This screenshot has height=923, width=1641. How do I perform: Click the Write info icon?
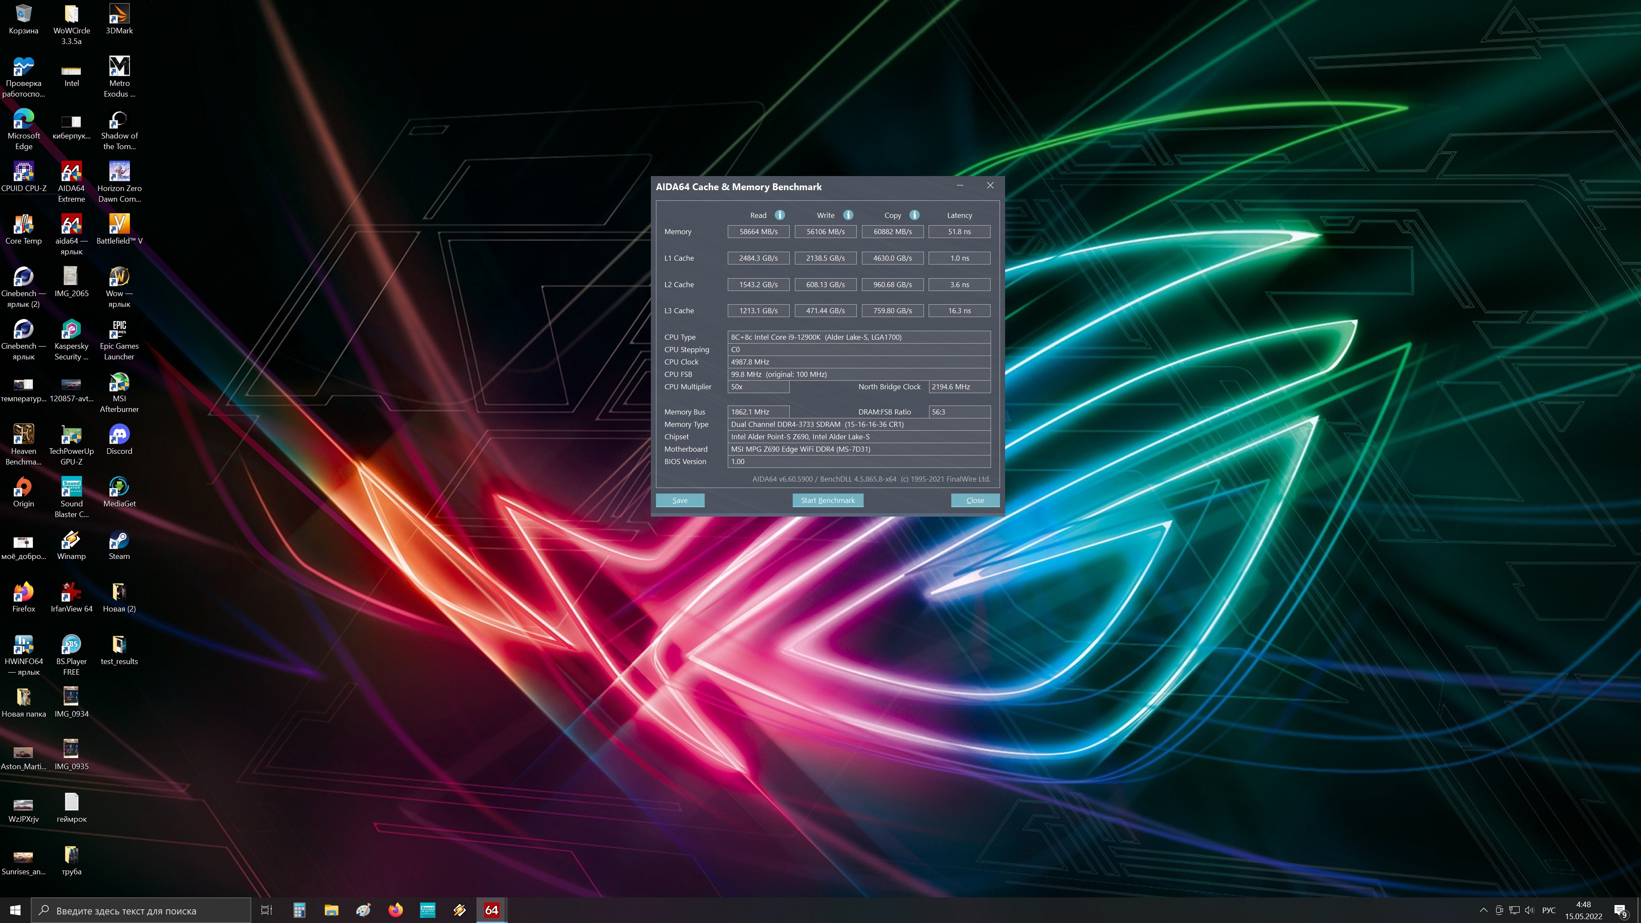coord(848,215)
